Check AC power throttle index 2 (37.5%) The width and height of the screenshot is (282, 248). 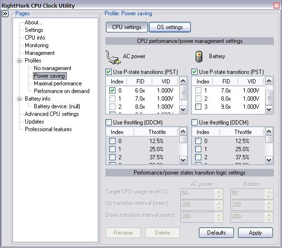pos(113,157)
